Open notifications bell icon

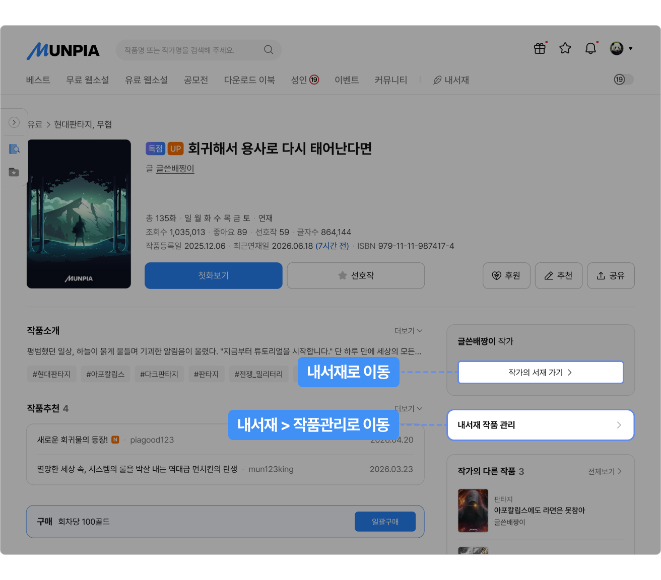pos(590,48)
